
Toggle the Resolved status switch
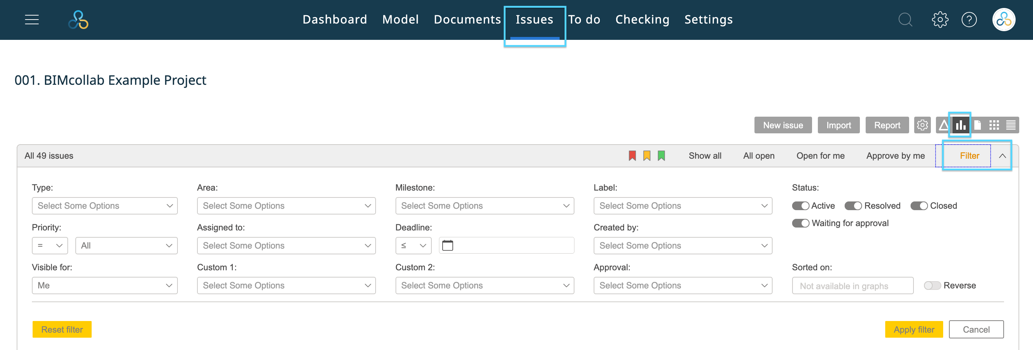(x=853, y=206)
